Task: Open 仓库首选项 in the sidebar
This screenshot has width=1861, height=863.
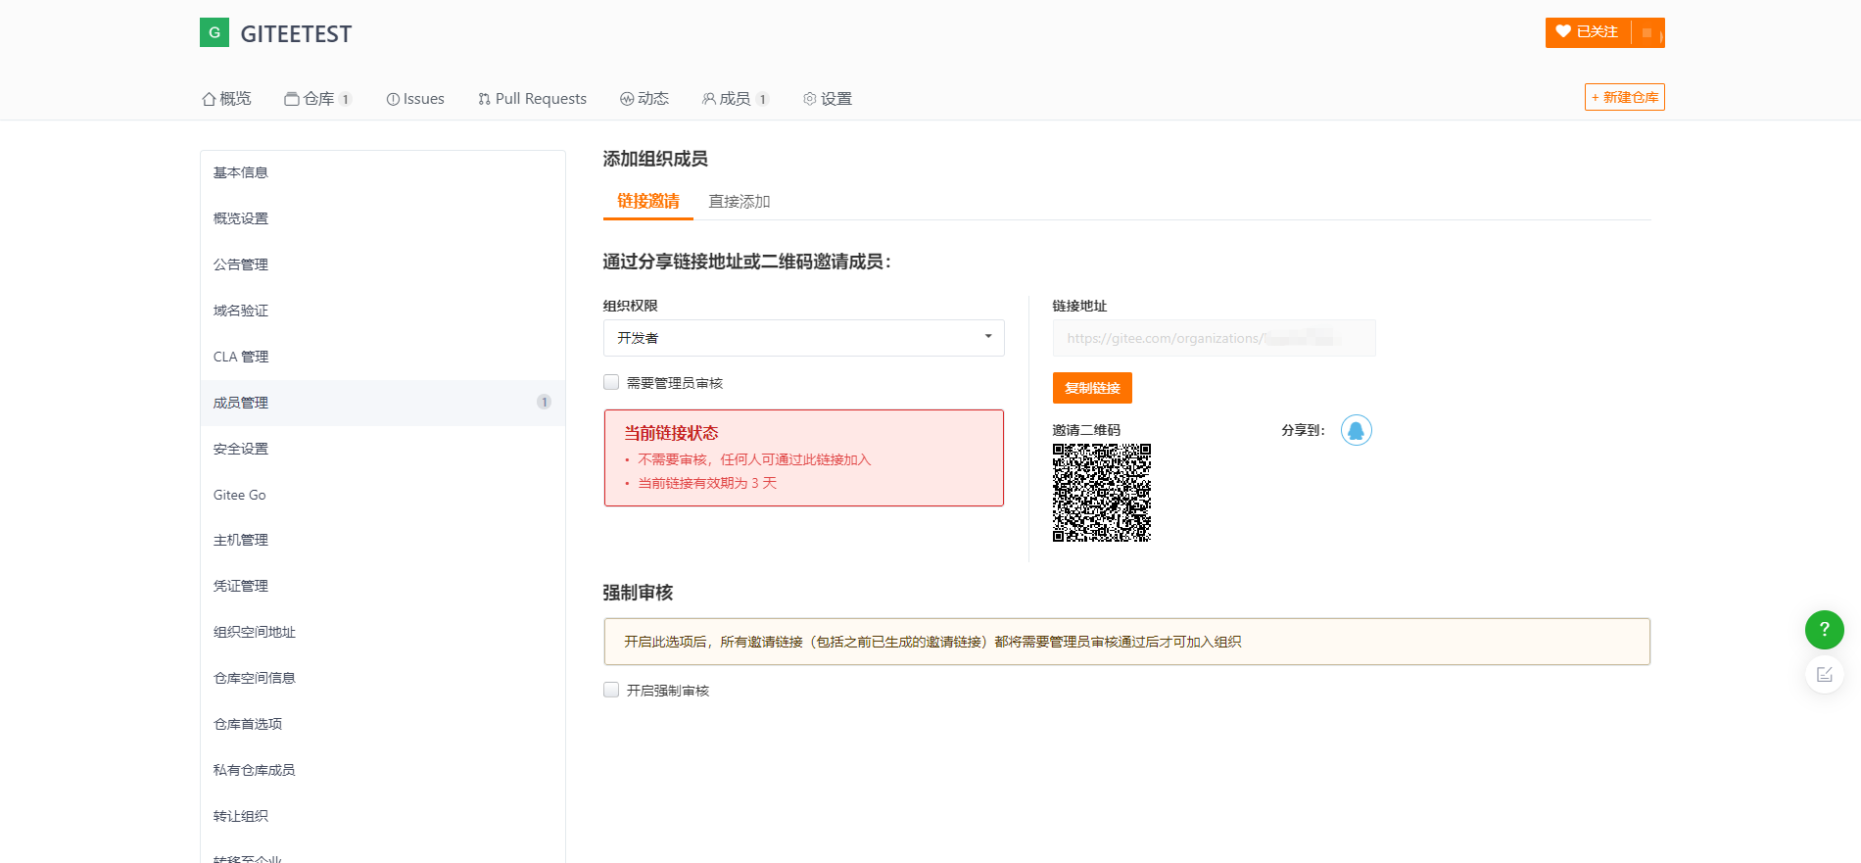Action: click(383, 724)
